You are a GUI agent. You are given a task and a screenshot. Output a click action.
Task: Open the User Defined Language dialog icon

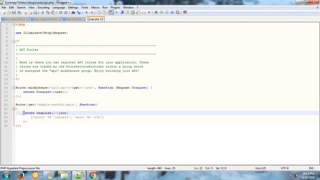tap(127, 12)
